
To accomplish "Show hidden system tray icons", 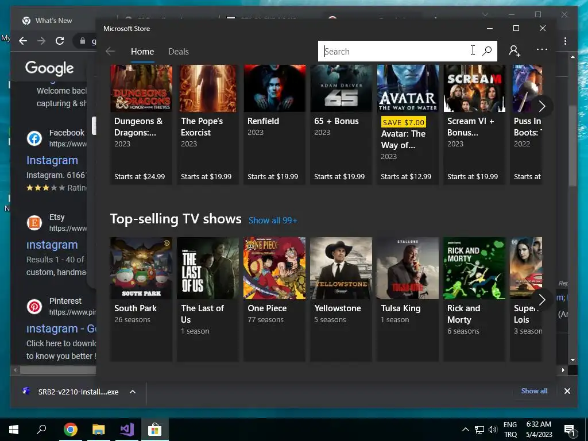I will (465, 430).
